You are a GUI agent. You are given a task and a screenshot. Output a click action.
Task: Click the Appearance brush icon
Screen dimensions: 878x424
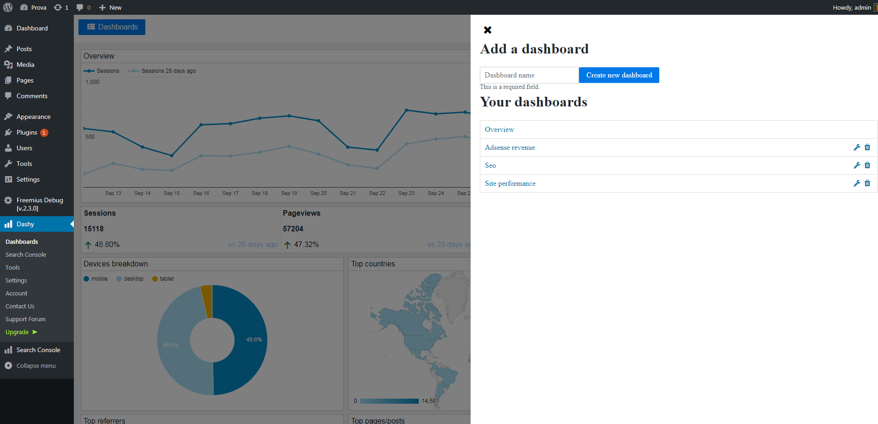[8, 117]
